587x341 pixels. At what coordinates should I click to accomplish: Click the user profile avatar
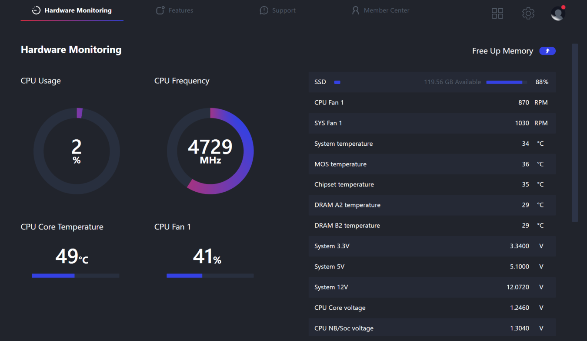[557, 13]
